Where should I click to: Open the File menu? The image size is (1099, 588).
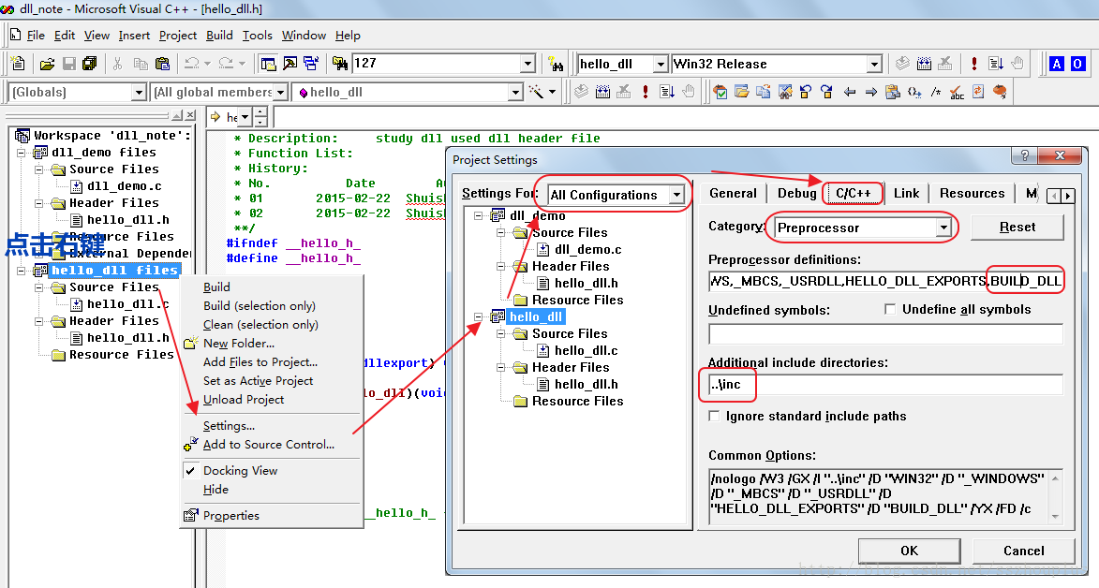tap(36, 35)
